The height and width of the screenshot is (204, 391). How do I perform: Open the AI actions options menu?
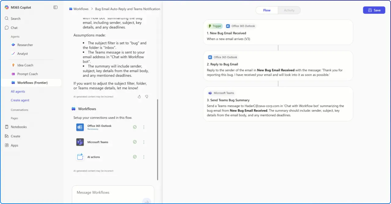tap(144, 157)
